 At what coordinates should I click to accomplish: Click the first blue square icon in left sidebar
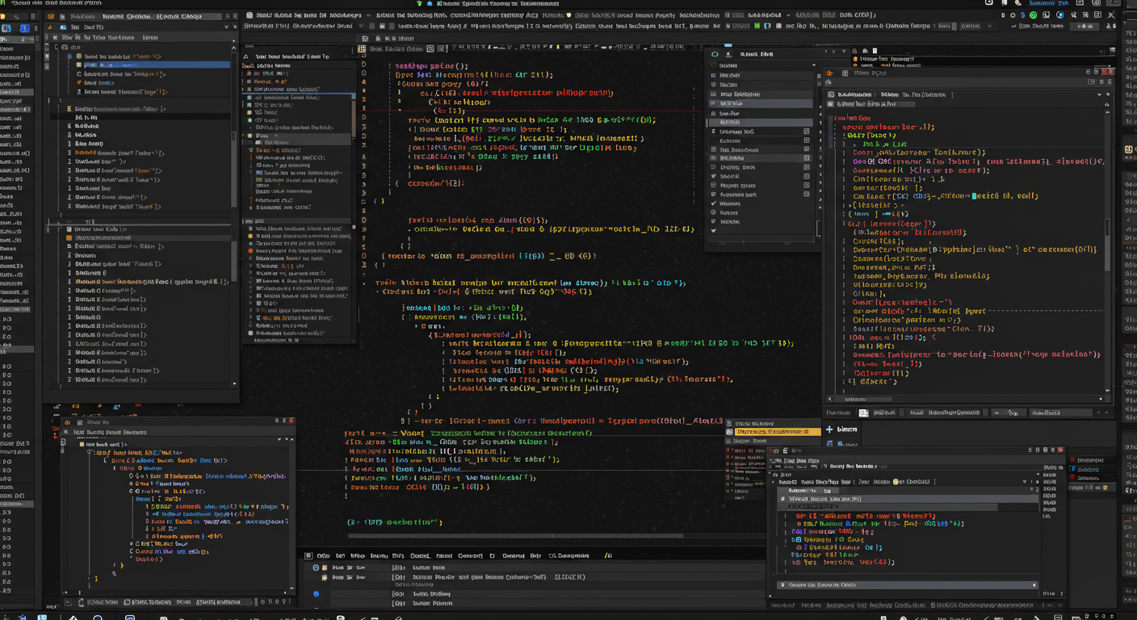click(6, 29)
